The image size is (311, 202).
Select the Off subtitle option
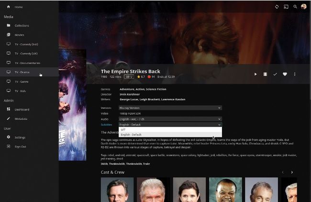[x=170, y=129]
